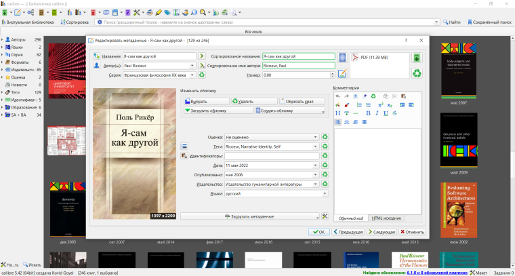Viewport: 515px width, 276px height.
Task: Expand the Языки language dropdown
Action: [316, 193]
